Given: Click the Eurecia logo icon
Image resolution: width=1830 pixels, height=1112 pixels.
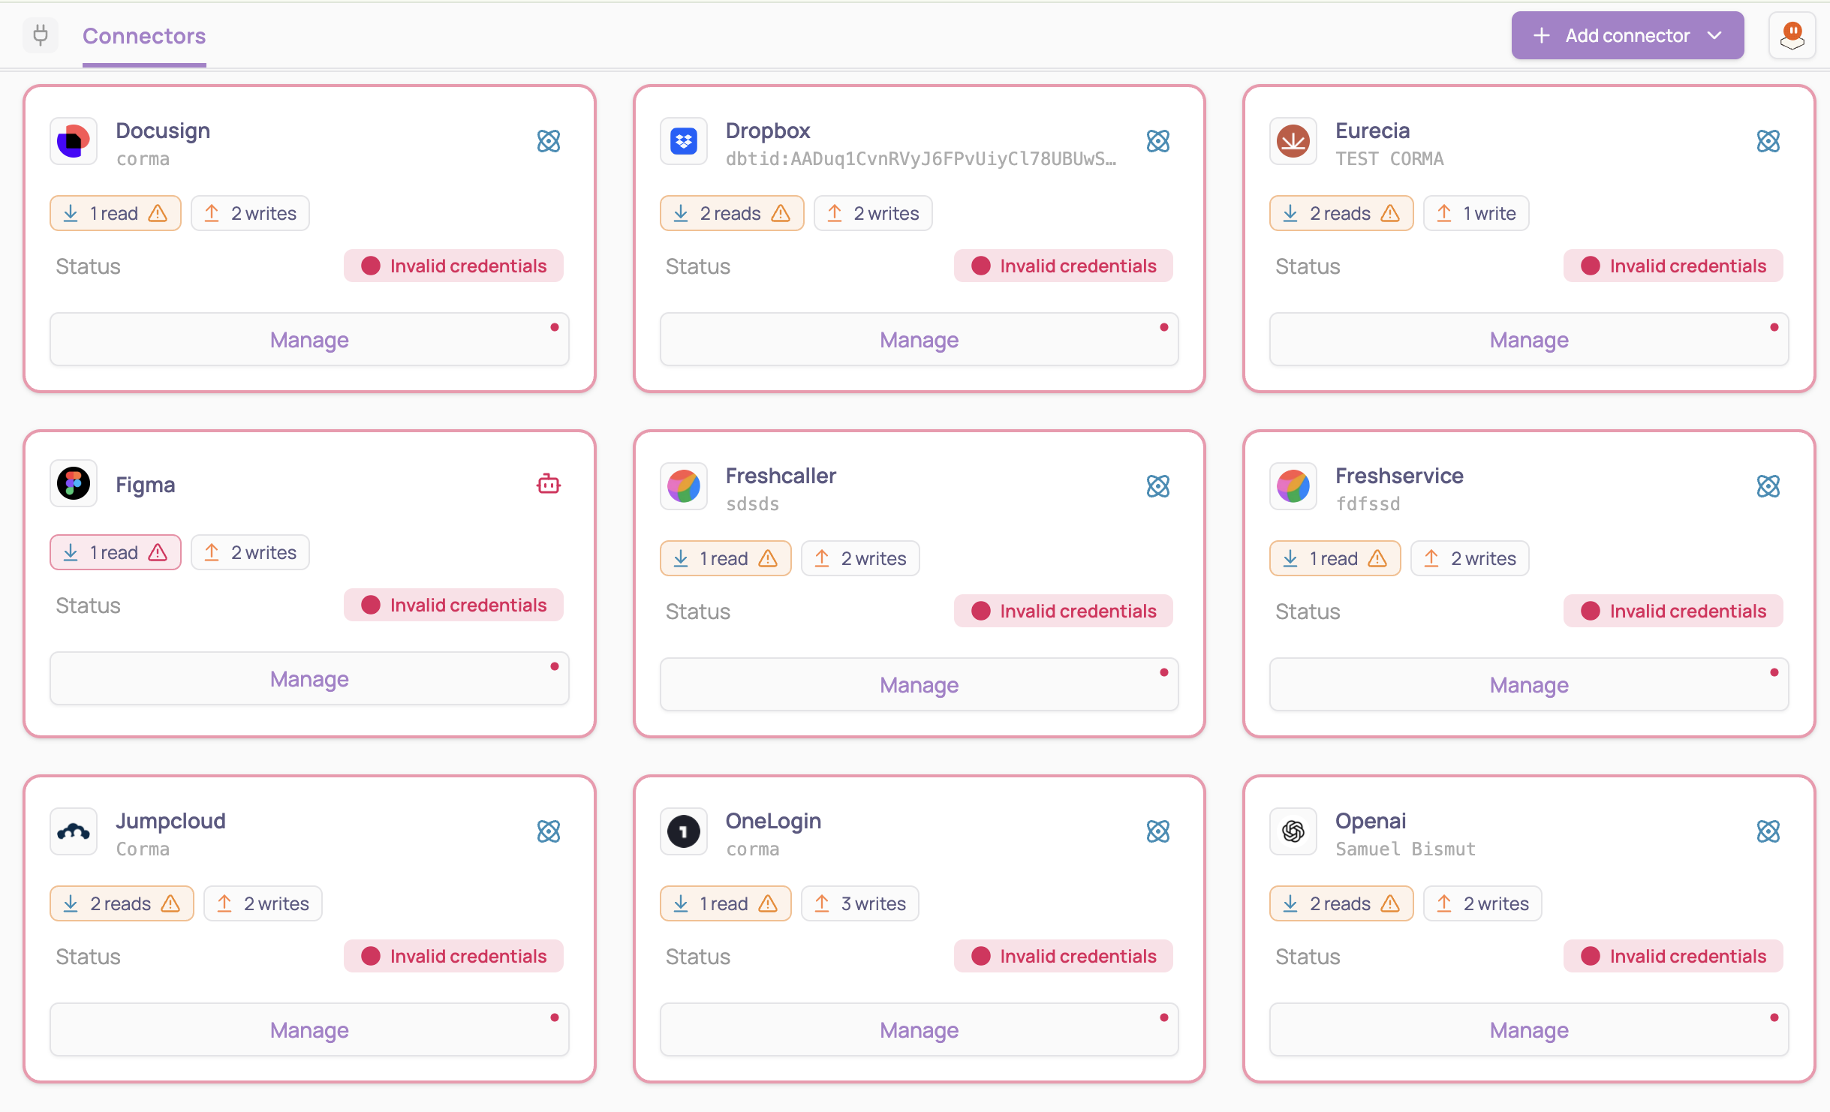Looking at the screenshot, I should coord(1293,141).
